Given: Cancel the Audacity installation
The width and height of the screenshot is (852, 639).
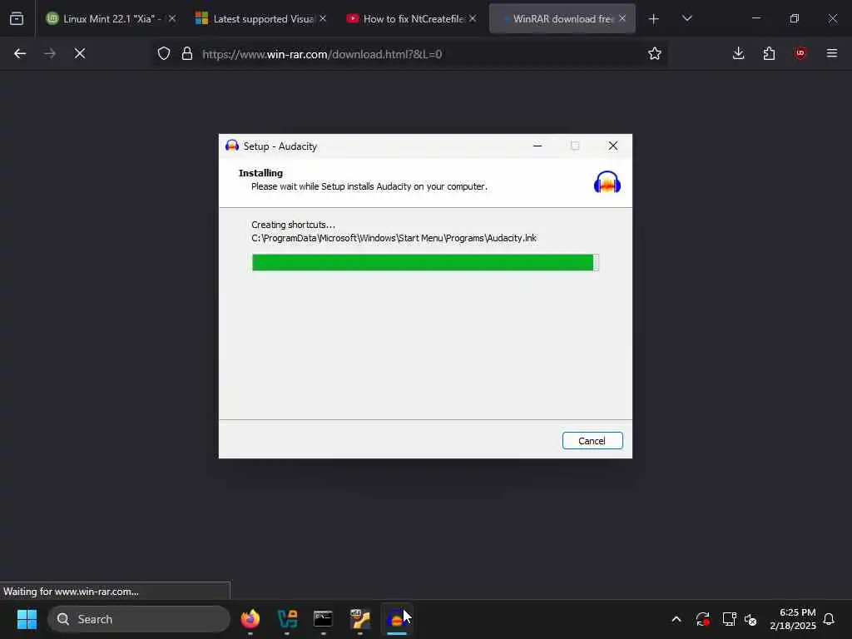Looking at the screenshot, I should click(x=592, y=441).
